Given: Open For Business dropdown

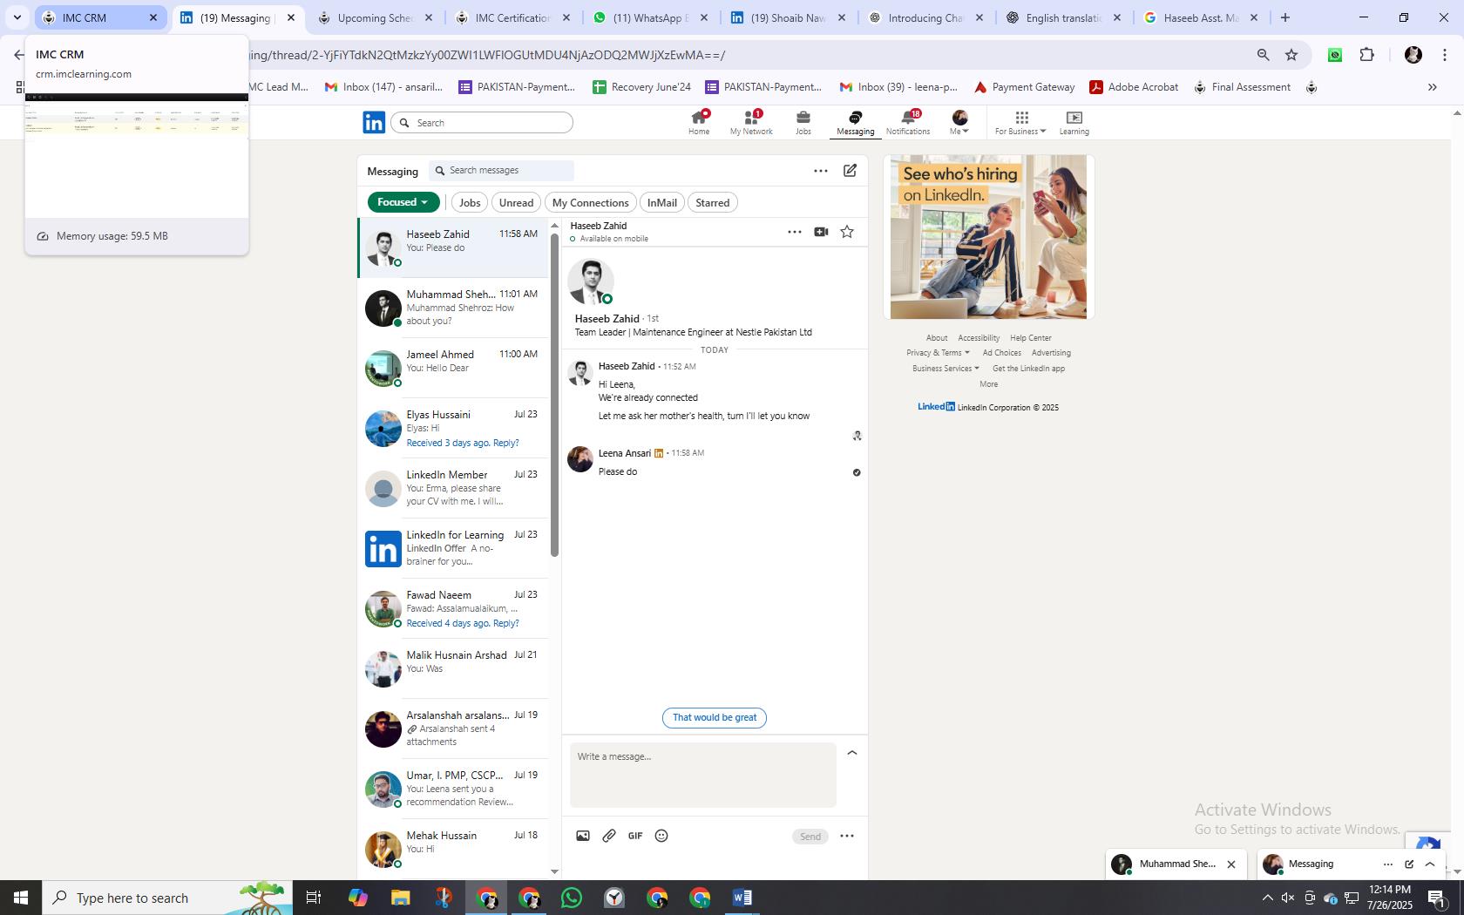Looking at the screenshot, I should click(x=1020, y=122).
